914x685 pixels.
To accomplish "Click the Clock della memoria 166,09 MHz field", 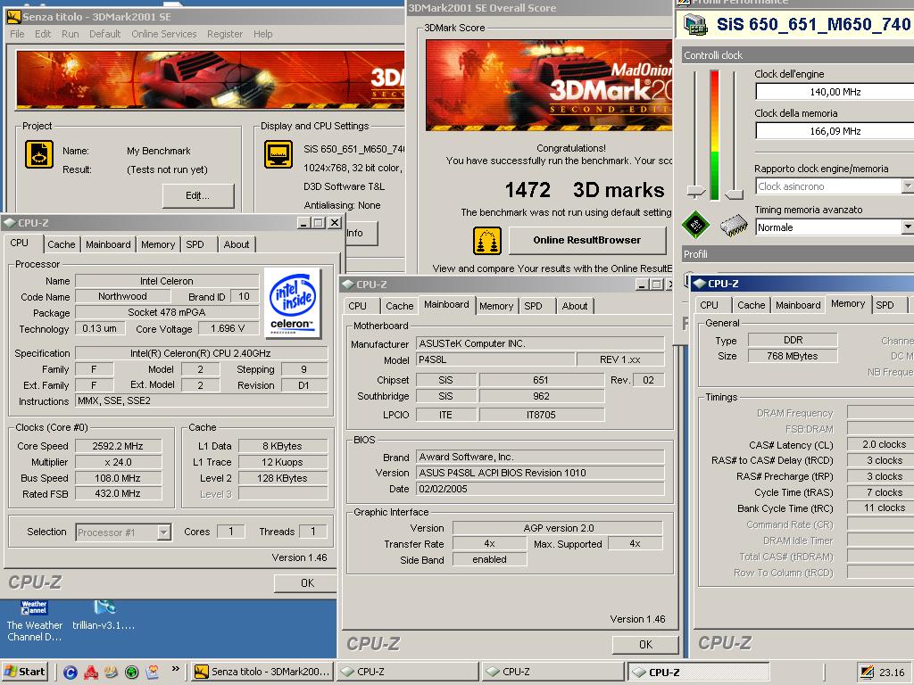I will [x=835, y=132].
